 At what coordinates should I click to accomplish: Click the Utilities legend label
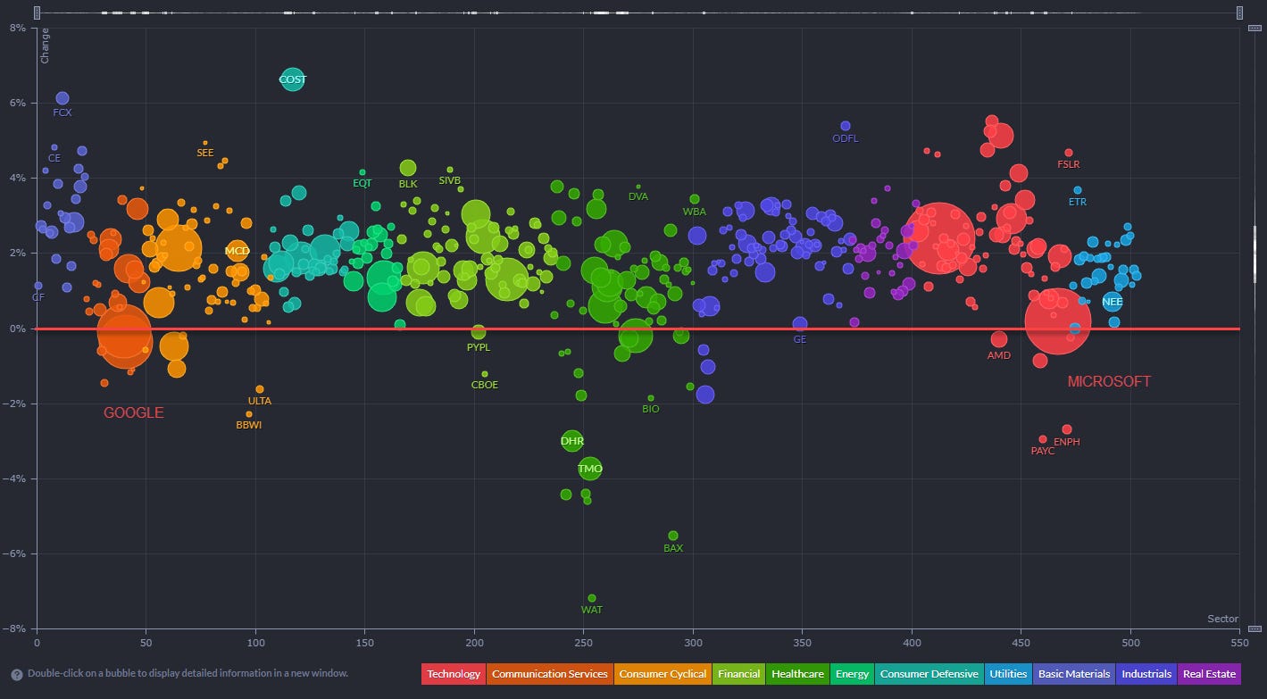(x=1007, y=674)
